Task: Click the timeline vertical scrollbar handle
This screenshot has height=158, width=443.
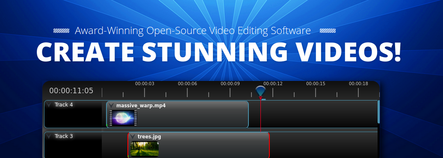Action: (x=378, y=112)
